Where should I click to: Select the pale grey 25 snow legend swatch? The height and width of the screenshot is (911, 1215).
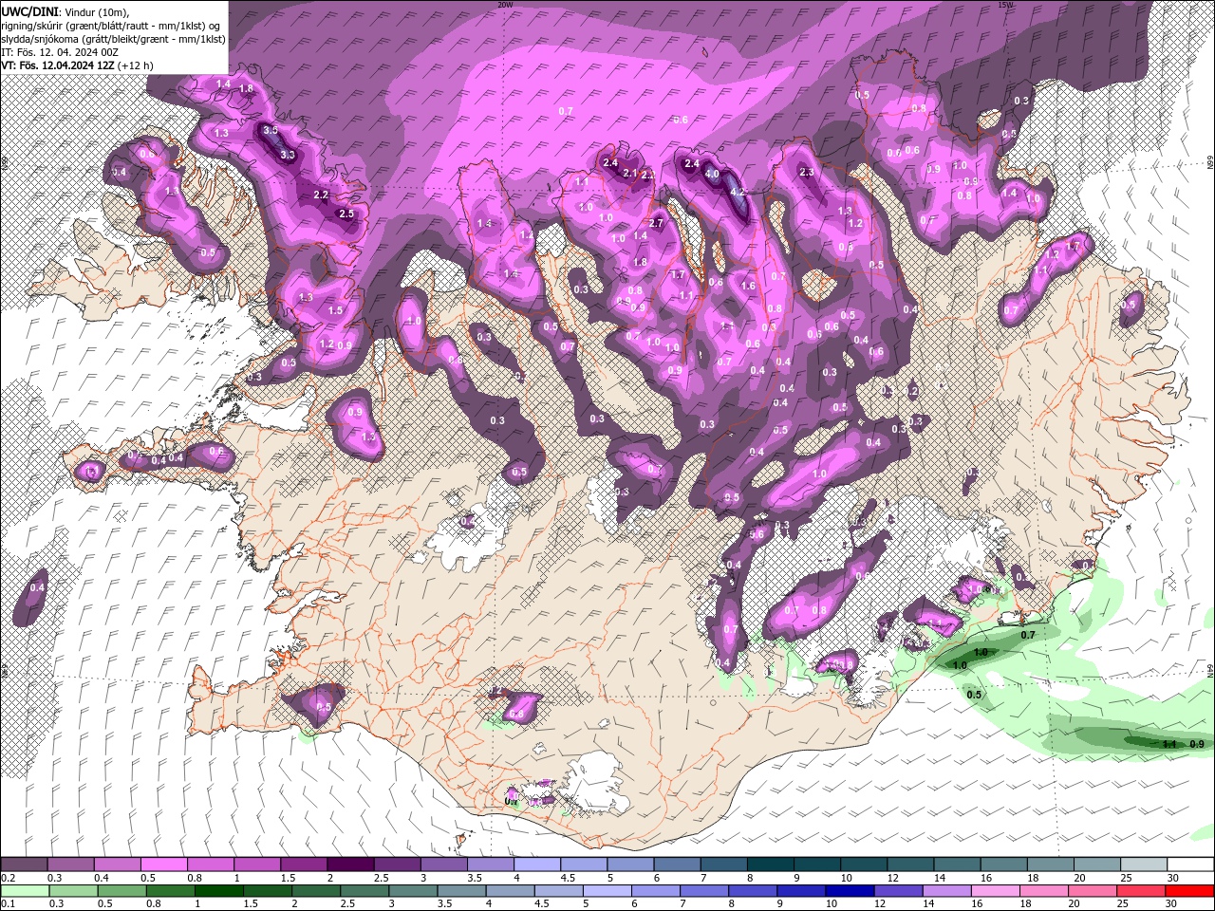click(1144, 865)
